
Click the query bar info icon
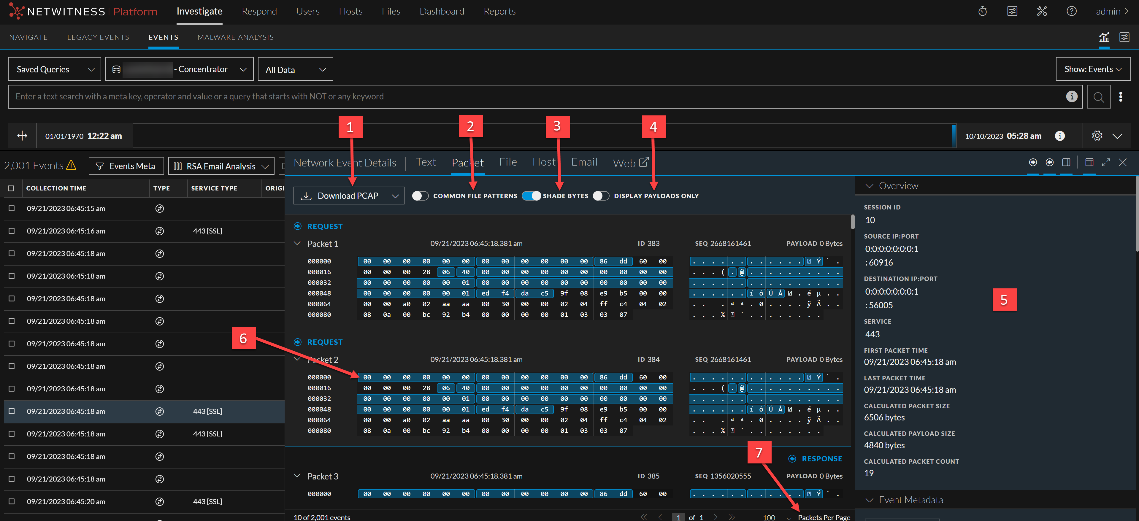pyautogui.click(x=1071, y=96)
